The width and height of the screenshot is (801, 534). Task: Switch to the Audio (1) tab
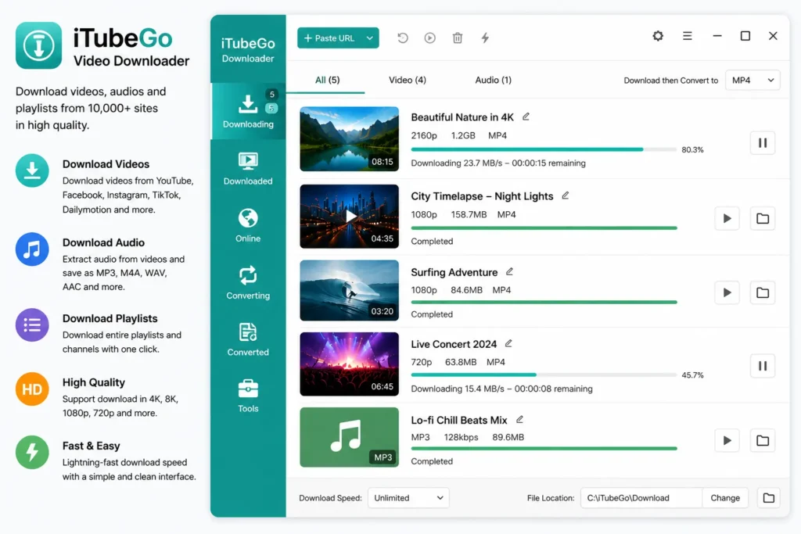tap(493, 81)
